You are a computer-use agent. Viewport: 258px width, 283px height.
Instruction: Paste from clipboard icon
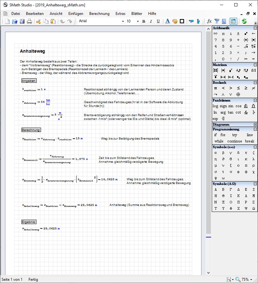pos(53,21)
